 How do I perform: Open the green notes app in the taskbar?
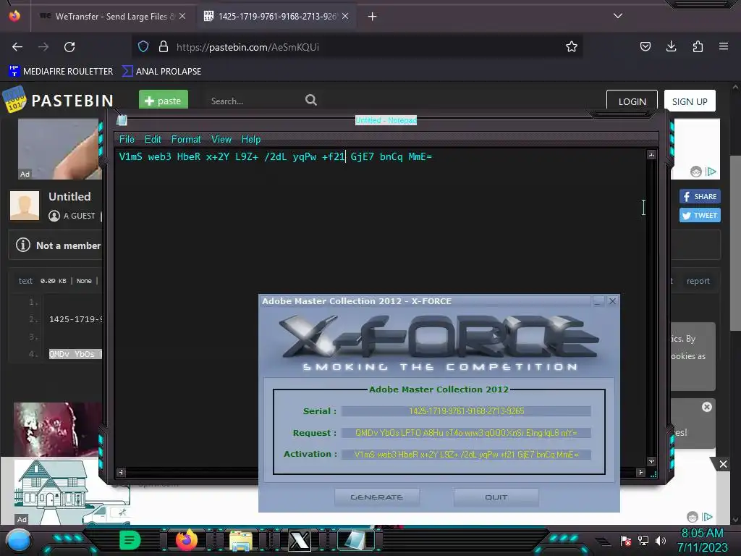click(x=130, y=540)
